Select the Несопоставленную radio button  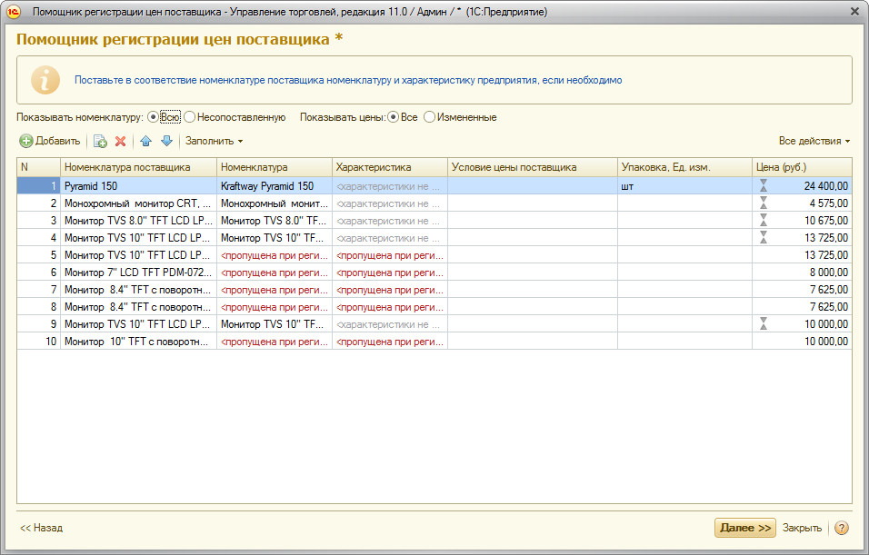coord(190,117)
